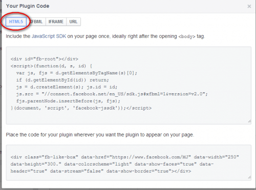Click the '<body>' tag text in instructions
The width and height of the screenshot is (256, 190).
click(x=187, y=37)
